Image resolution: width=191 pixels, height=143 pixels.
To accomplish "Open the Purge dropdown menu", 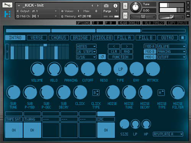I will [x=110, y=11].
